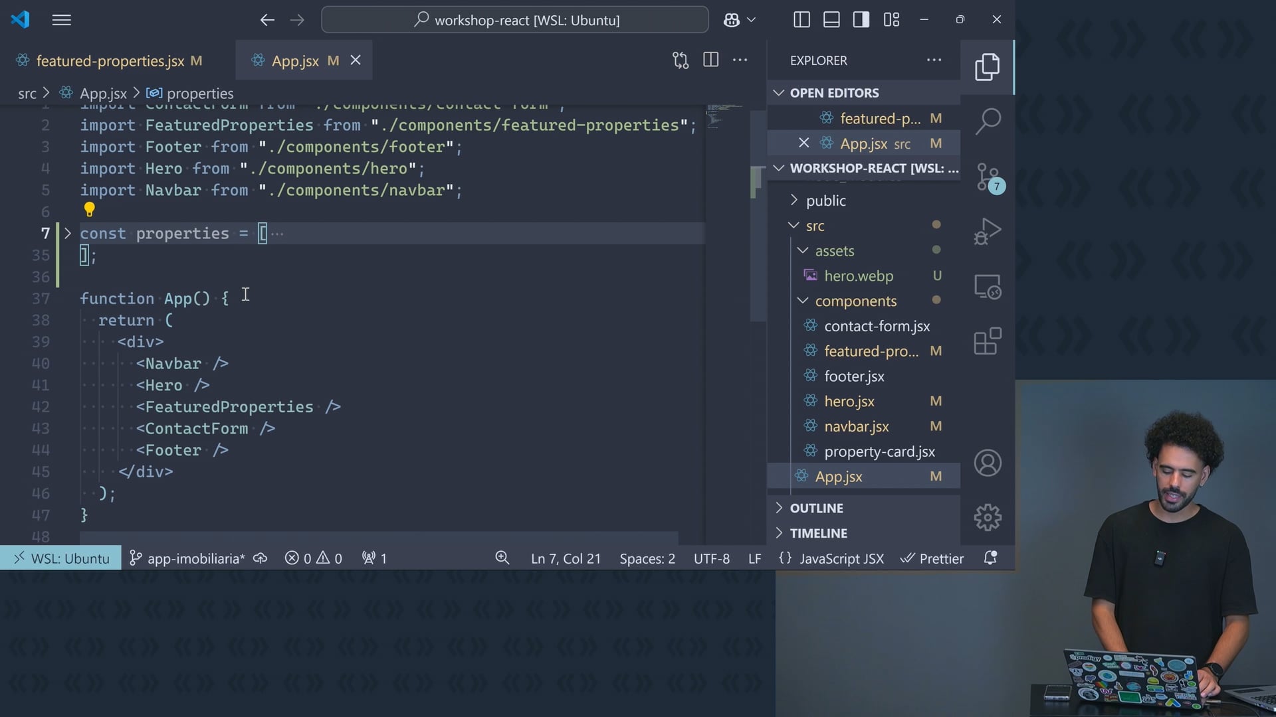
Task: Toggle the secondary side bar layout button
Action: click(861, 20)
